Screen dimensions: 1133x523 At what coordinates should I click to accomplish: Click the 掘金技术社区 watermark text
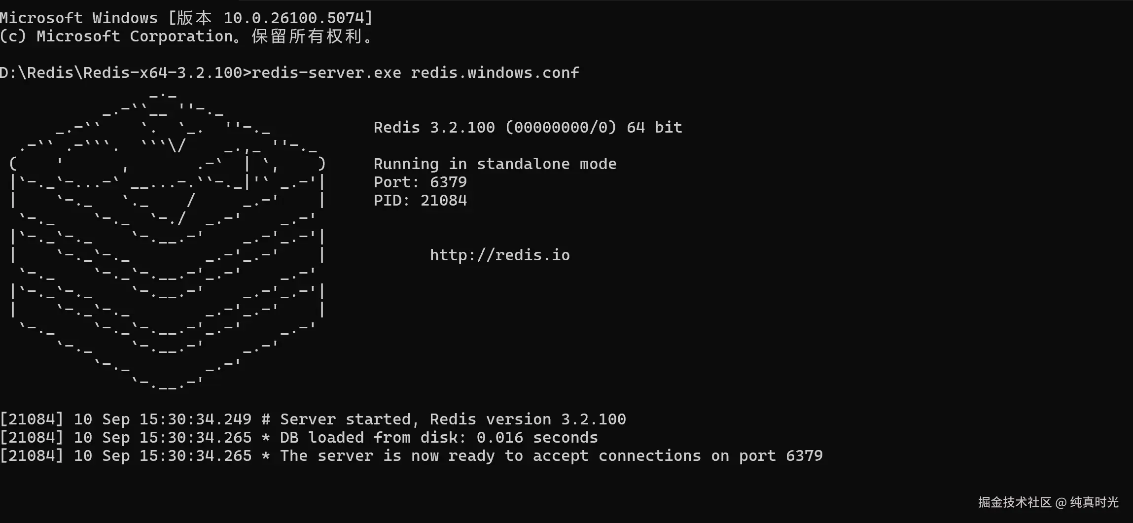[x=1015, y=502]
